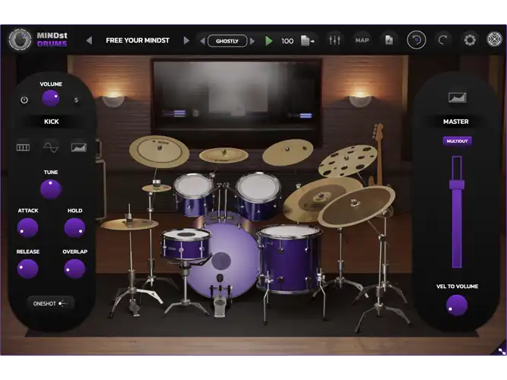
Task: Select the upper middle-right crash cymbal
Action: point(287,151)
